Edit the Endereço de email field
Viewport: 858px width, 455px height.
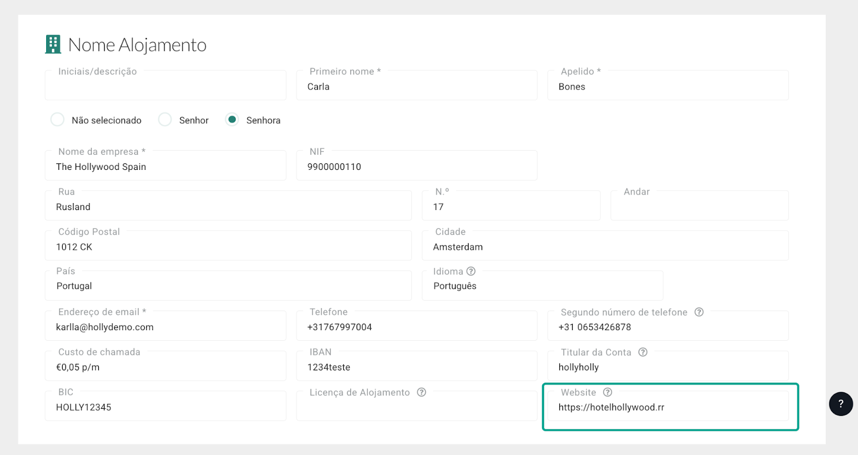[166, 326]
